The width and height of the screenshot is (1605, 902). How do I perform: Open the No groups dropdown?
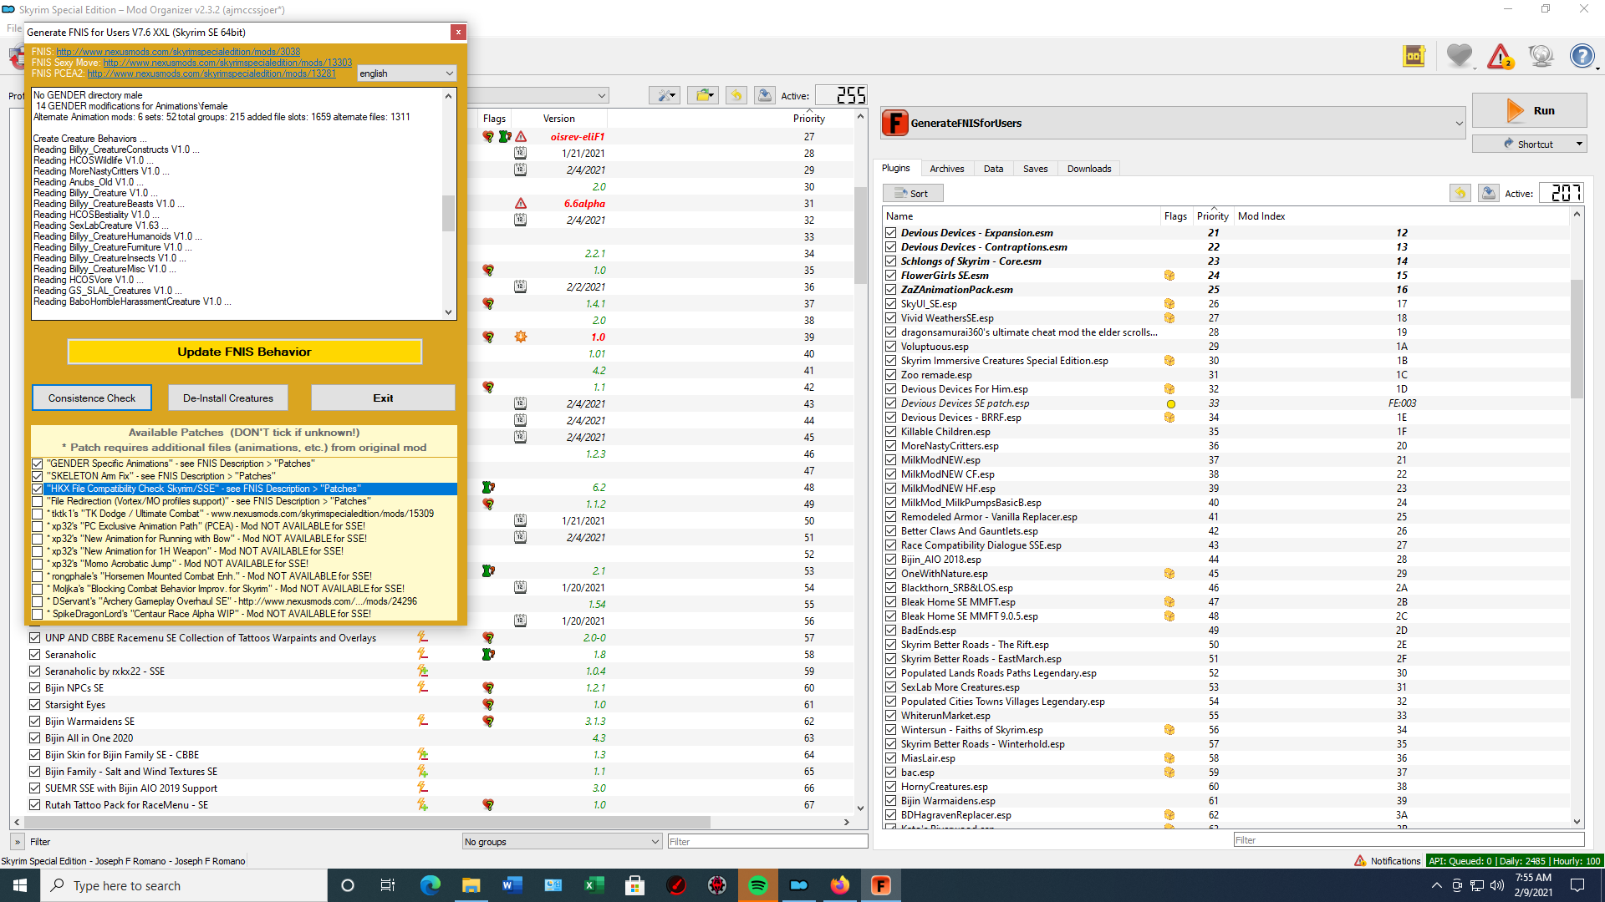562,842
